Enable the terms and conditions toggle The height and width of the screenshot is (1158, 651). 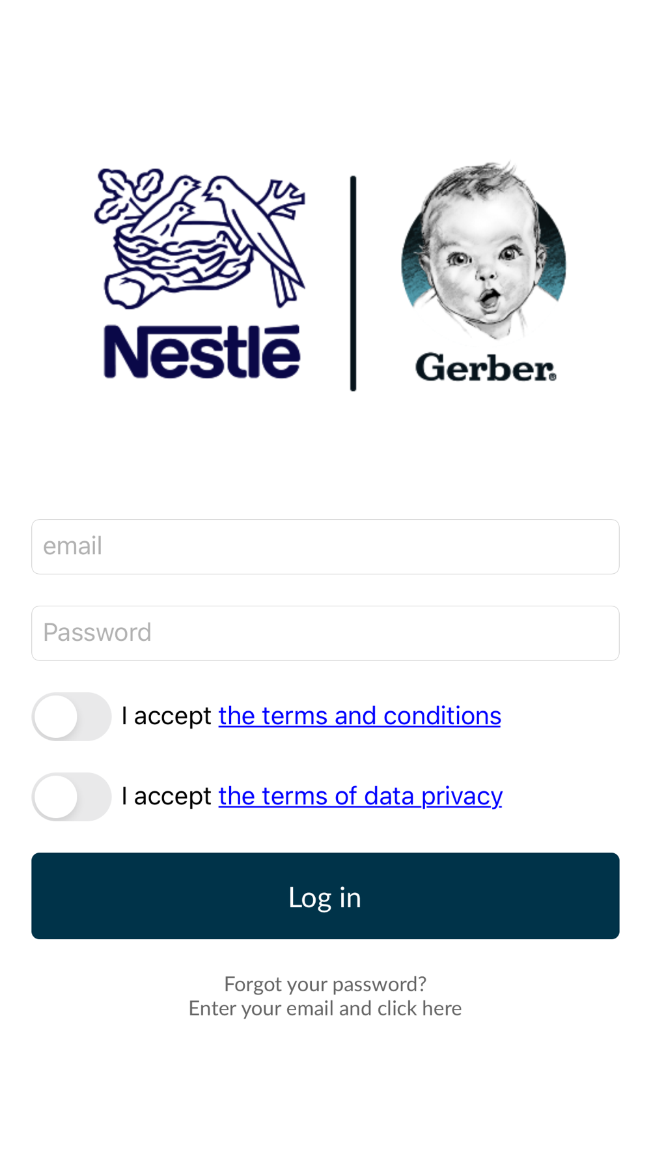(72, 716)
